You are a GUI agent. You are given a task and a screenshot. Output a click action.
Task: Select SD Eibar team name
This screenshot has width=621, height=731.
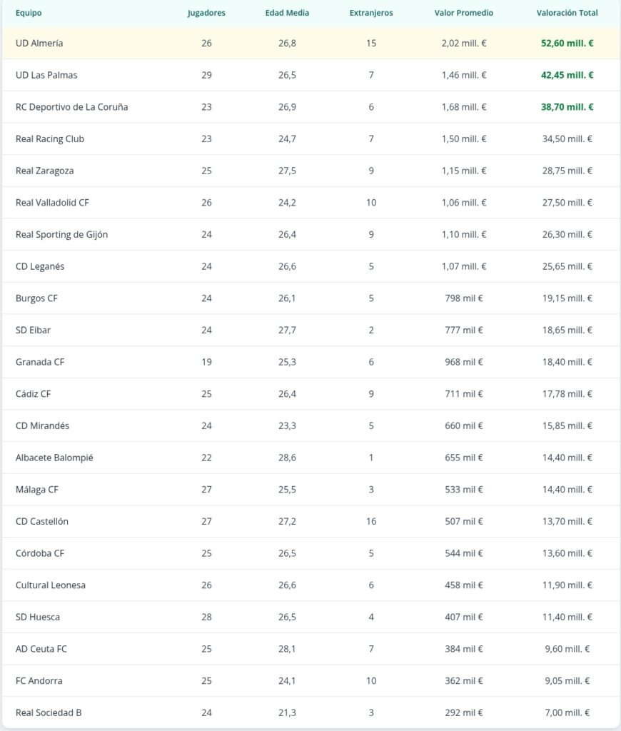[33, 330]
